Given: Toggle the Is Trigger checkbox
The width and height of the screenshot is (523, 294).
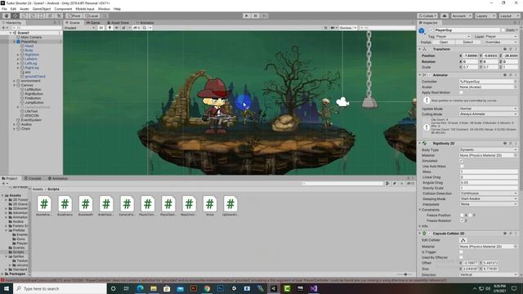Looking at the screenshot, I should tap(461, 252).
